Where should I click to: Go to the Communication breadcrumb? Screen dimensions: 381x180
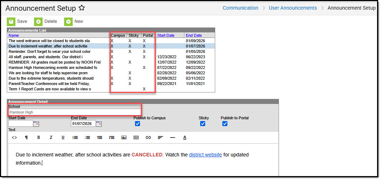(x=240, y=8)
